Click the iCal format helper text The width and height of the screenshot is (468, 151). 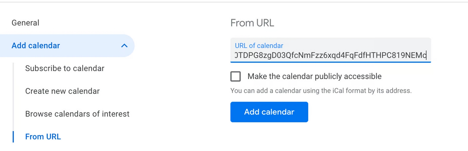(x=321, y=91)
